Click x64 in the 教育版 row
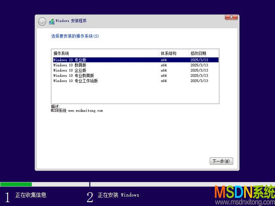The width and height of the screenshot is (275, 206). (x=164, y=65)
